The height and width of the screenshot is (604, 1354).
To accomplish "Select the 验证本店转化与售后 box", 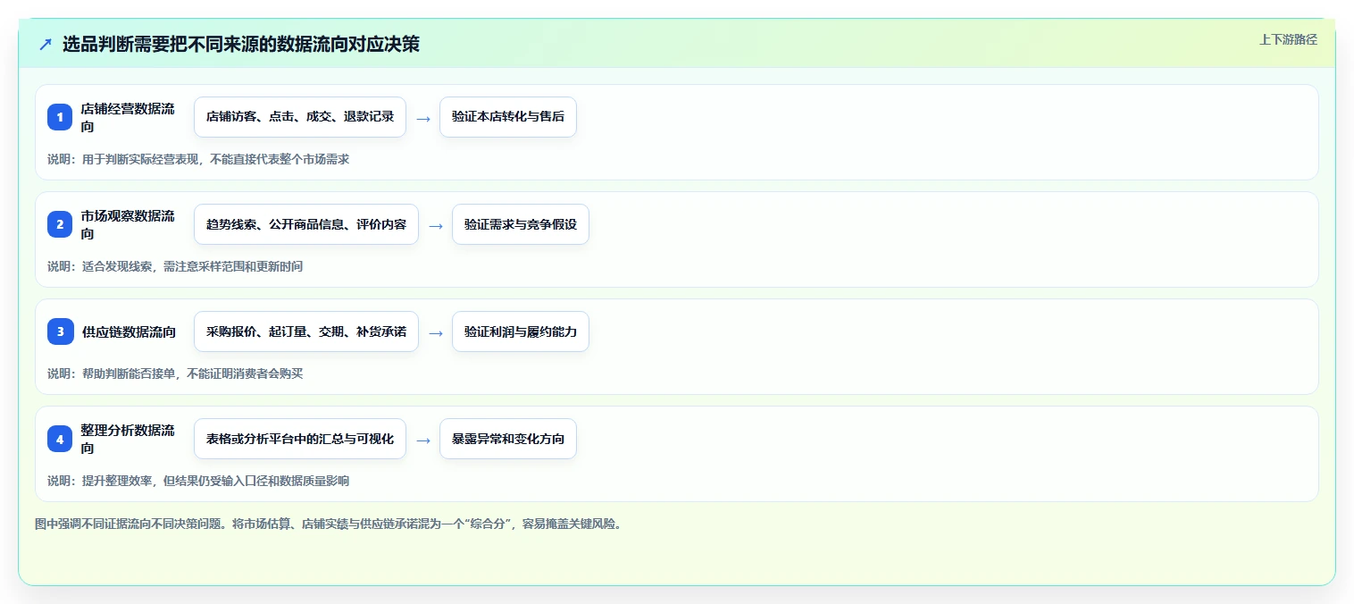I will (508, 117).
